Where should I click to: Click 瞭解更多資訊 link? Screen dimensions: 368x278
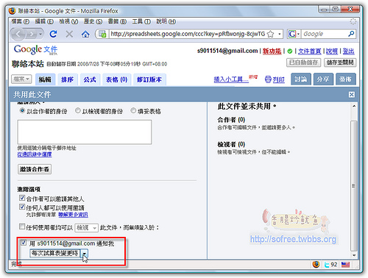tap(73, 215)
